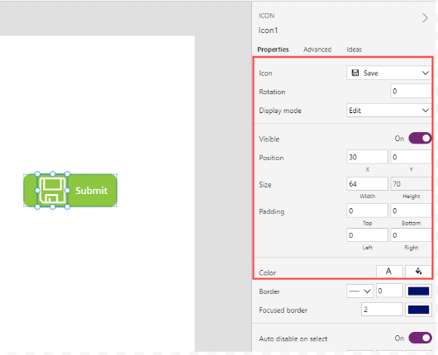Click the Rotation input field

411,91
